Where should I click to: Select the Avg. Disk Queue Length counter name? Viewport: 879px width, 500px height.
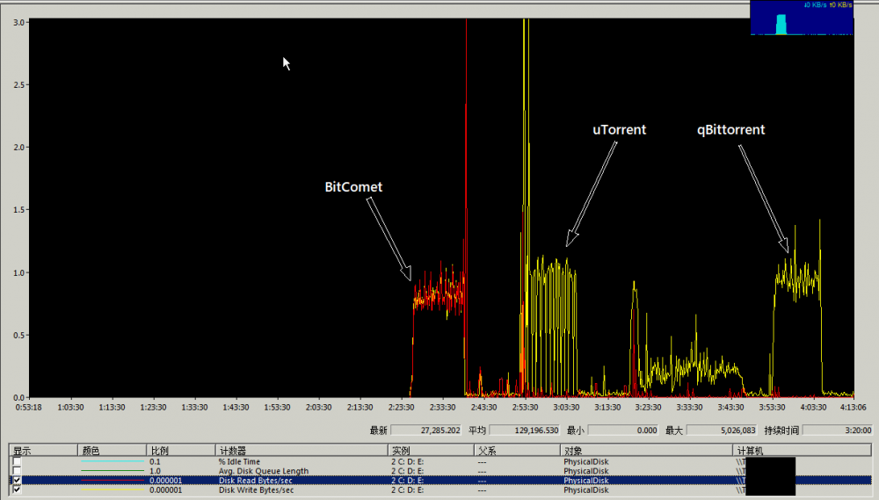pyautogui.click(x=264, y=471)
